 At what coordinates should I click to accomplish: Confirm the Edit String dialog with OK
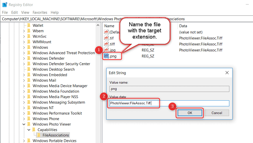[x=190, y=113]
